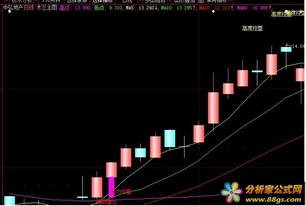
Task: Expand the dropdown arrow beside 常用指标
Action: coord(230,1)
